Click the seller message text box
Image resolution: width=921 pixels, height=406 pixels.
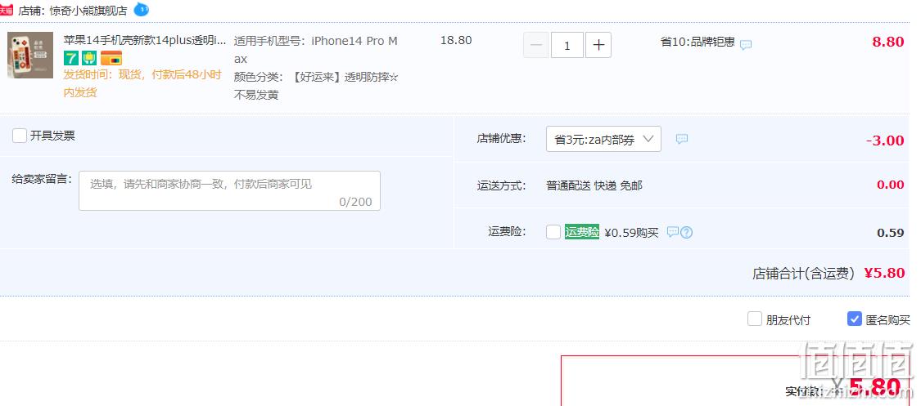tap(230, 191)
